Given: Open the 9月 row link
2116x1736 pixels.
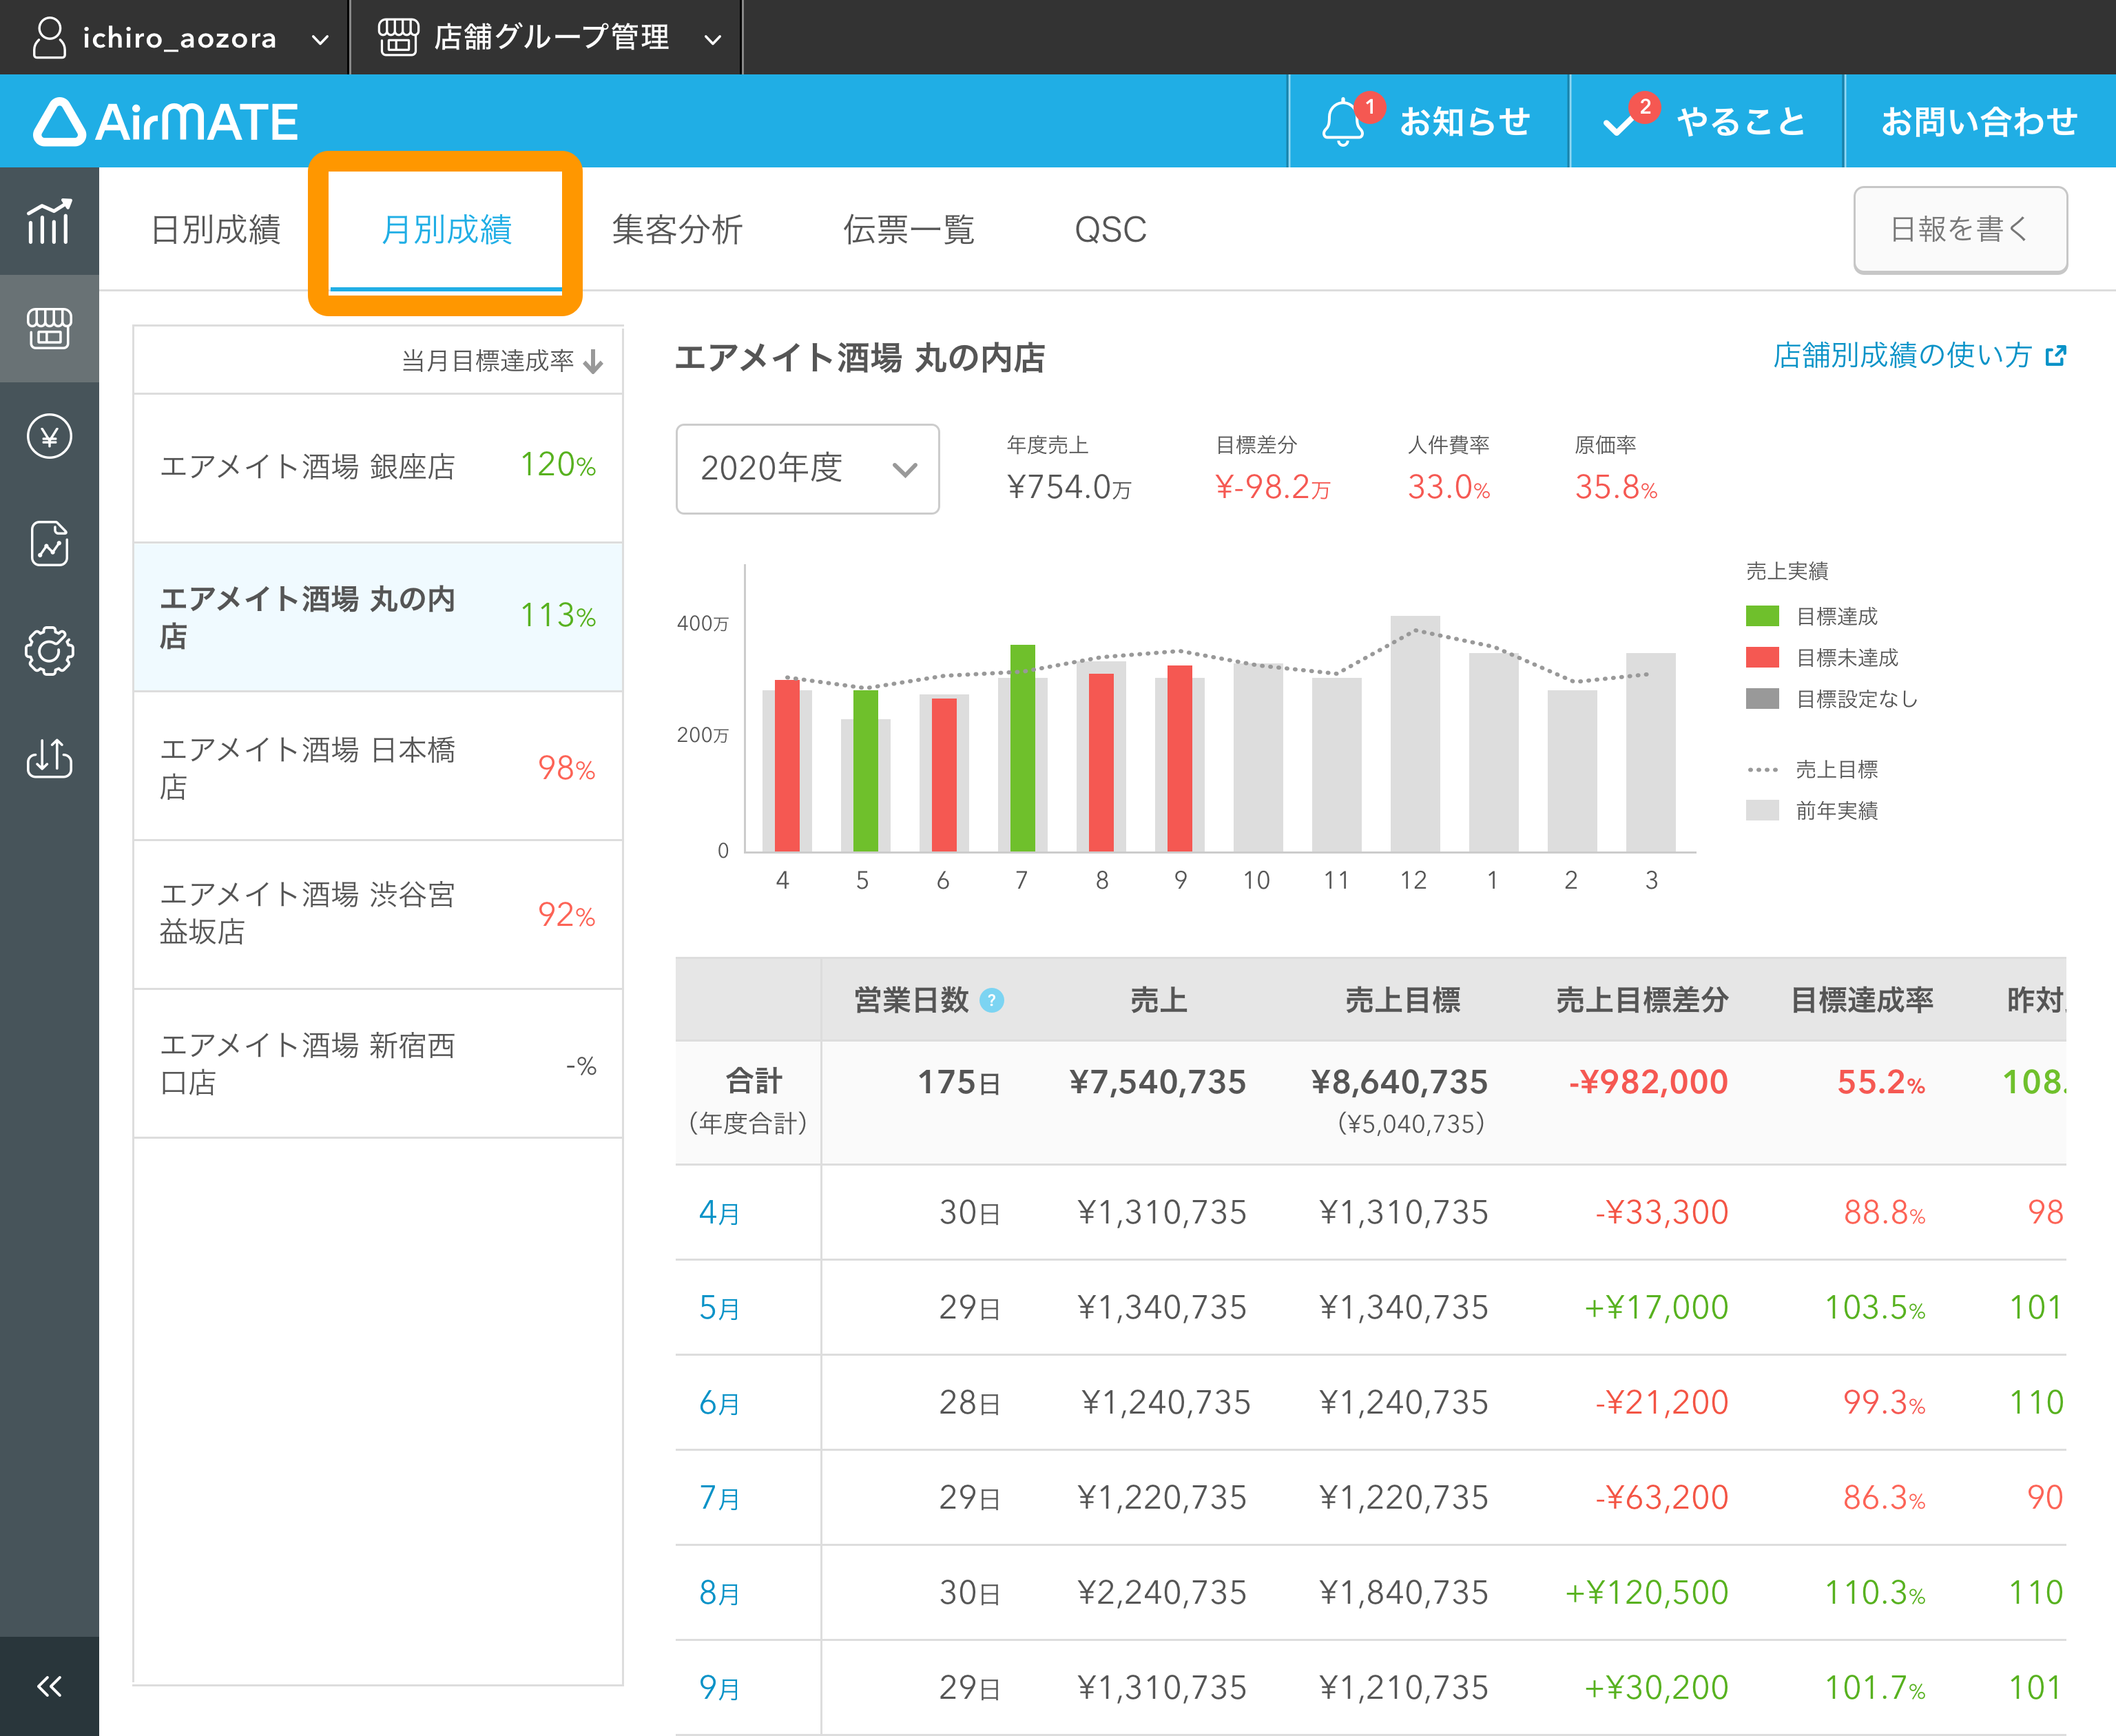Looking at the screenshot, I should pyautogui.click(x=719, y=1688).
